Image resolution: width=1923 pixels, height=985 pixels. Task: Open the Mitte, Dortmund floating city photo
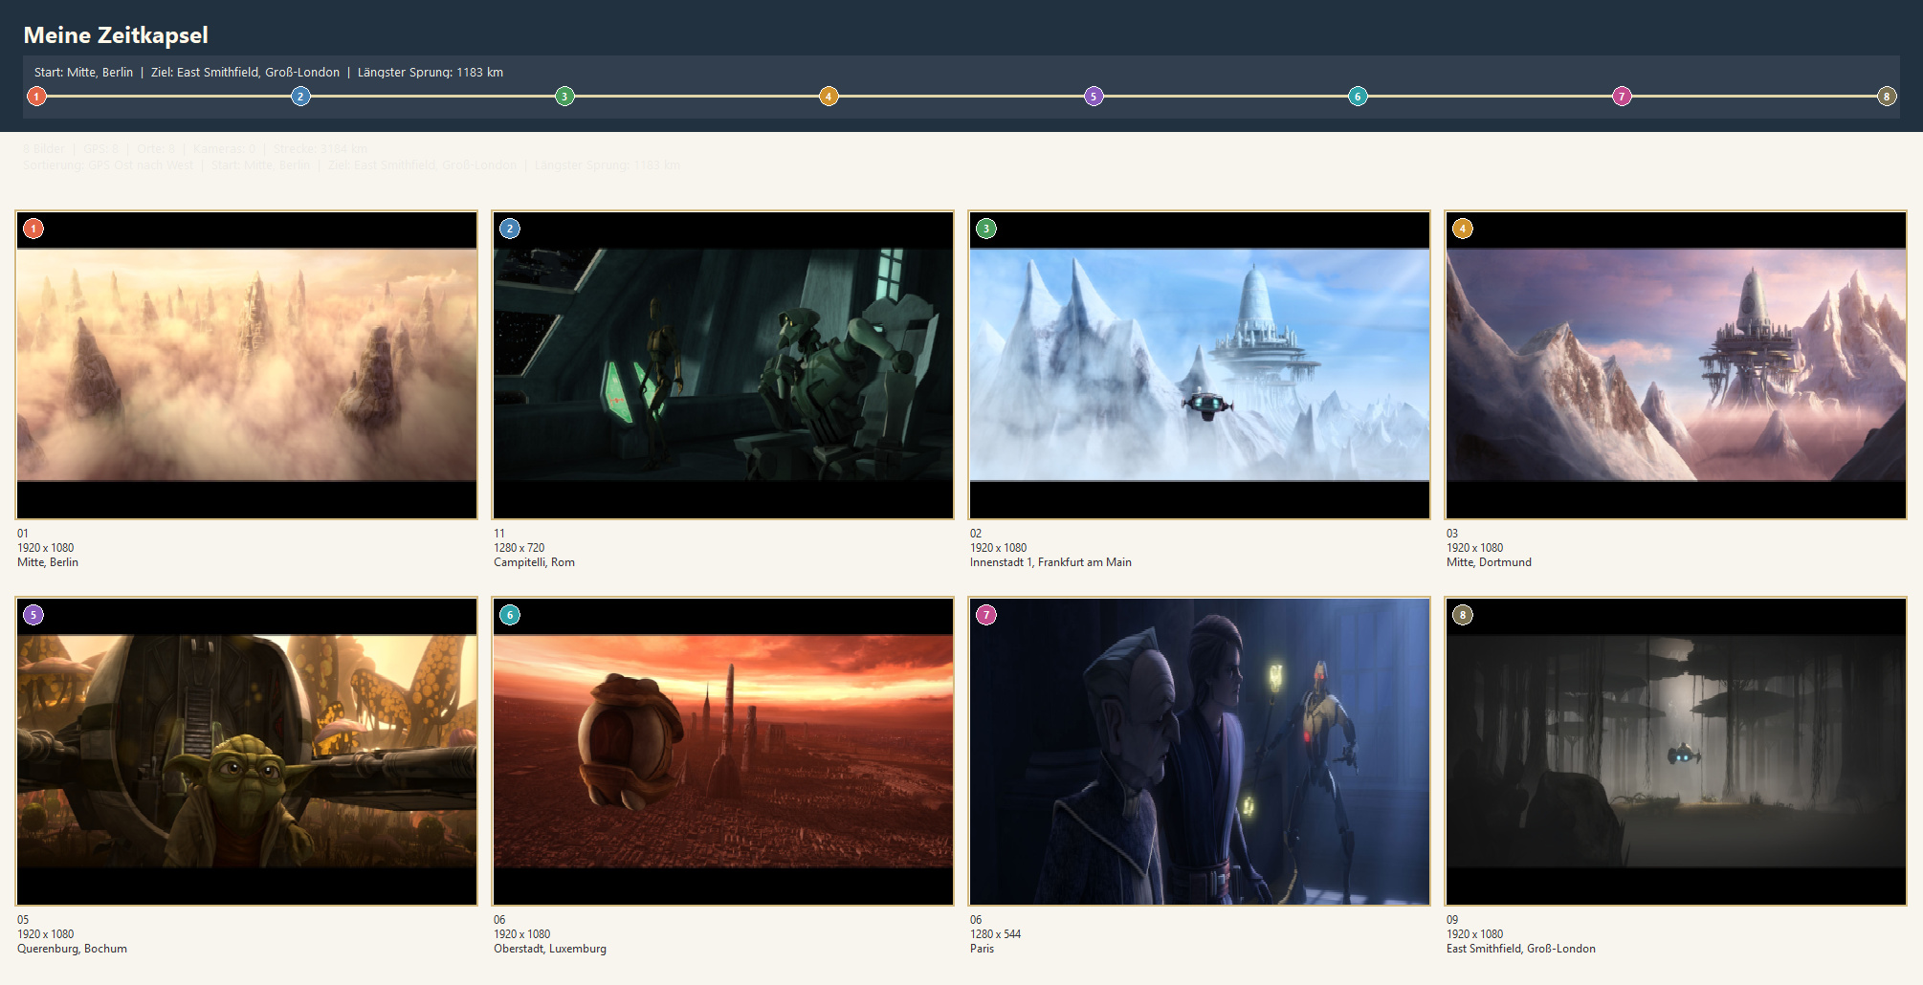click(1676, 365)
